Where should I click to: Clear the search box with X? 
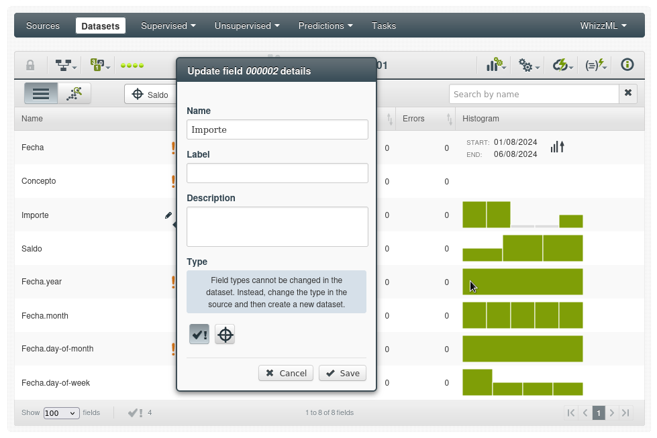(x=628, y=93)
